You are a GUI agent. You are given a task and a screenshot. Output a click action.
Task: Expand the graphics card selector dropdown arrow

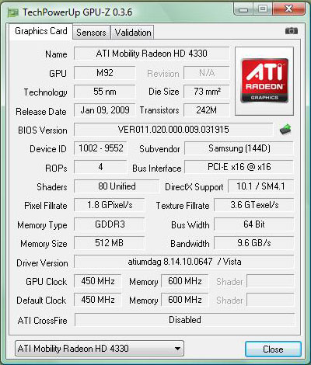[177, 349]
